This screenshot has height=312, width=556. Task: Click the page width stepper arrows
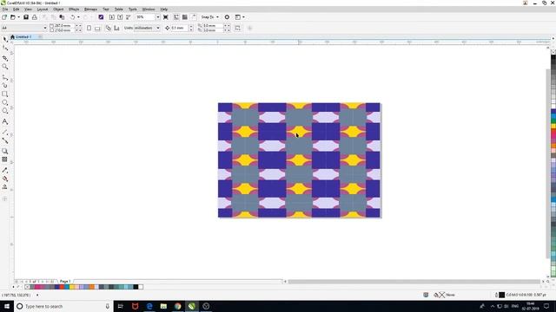[x=78, y=26]
